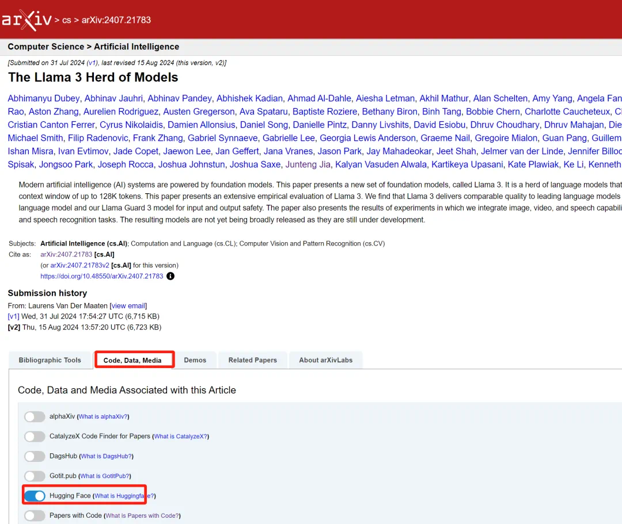Select the Code, Data, Media tab
The height and width of the screenshot is (524, 622).
pos(132,361)
